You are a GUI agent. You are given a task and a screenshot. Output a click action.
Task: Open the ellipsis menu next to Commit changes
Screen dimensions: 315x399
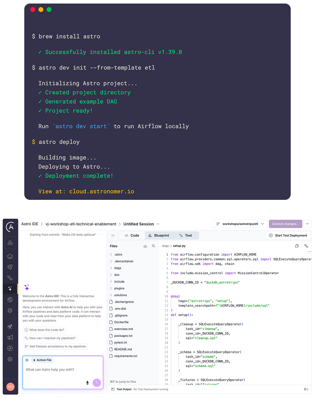point(307,224)
